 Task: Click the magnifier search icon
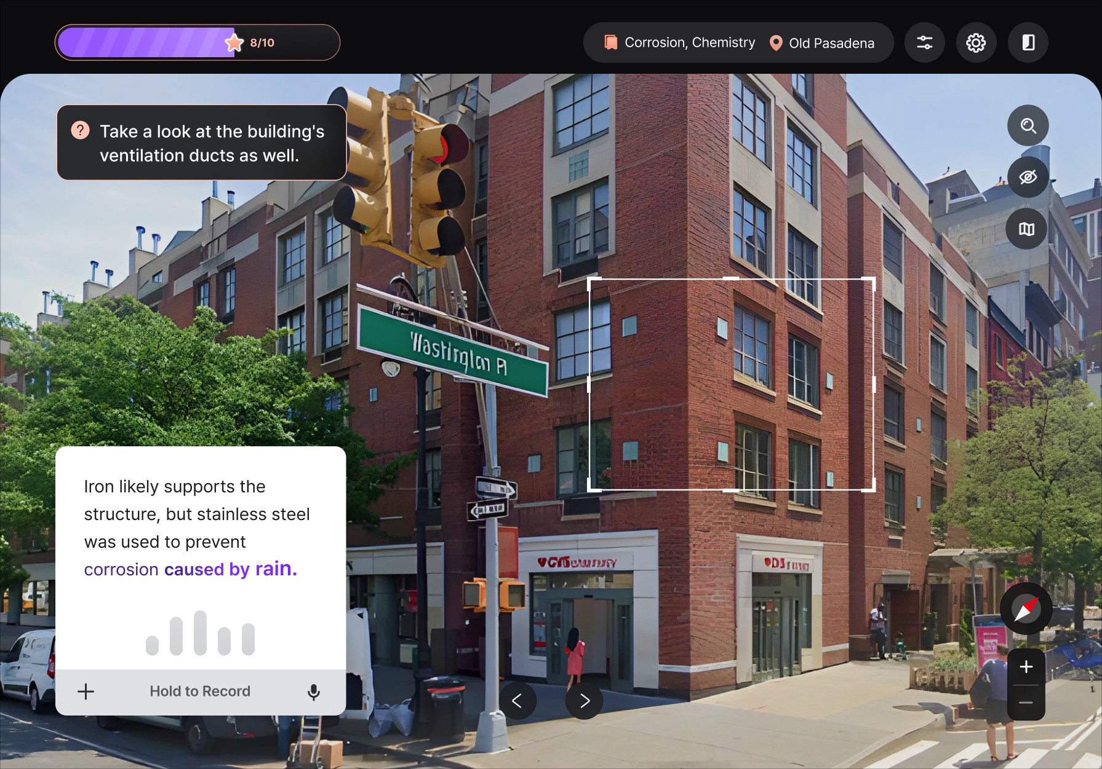coord(1028,125)
